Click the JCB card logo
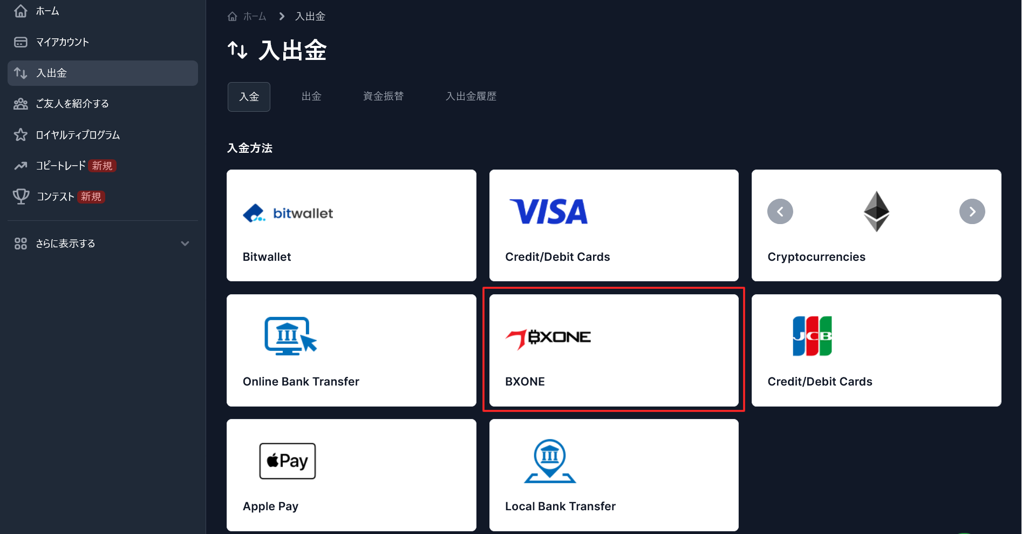Image resolution: width=1022 pixels, height=534 pixels. pyautogui.click(x=812, y=336)
